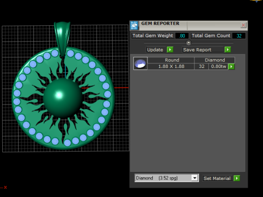
Task: Click the Total Gem Weight label
Action: [x=153, y=36]
